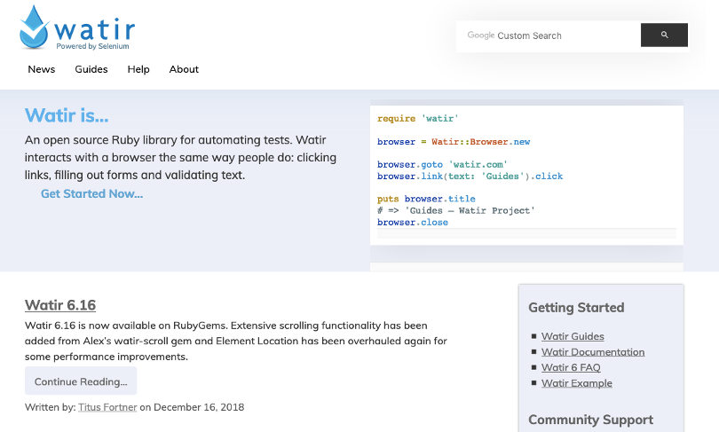Open the Watir 6.16 post title
The image size is (719, 432).
[x=60, y=305]
